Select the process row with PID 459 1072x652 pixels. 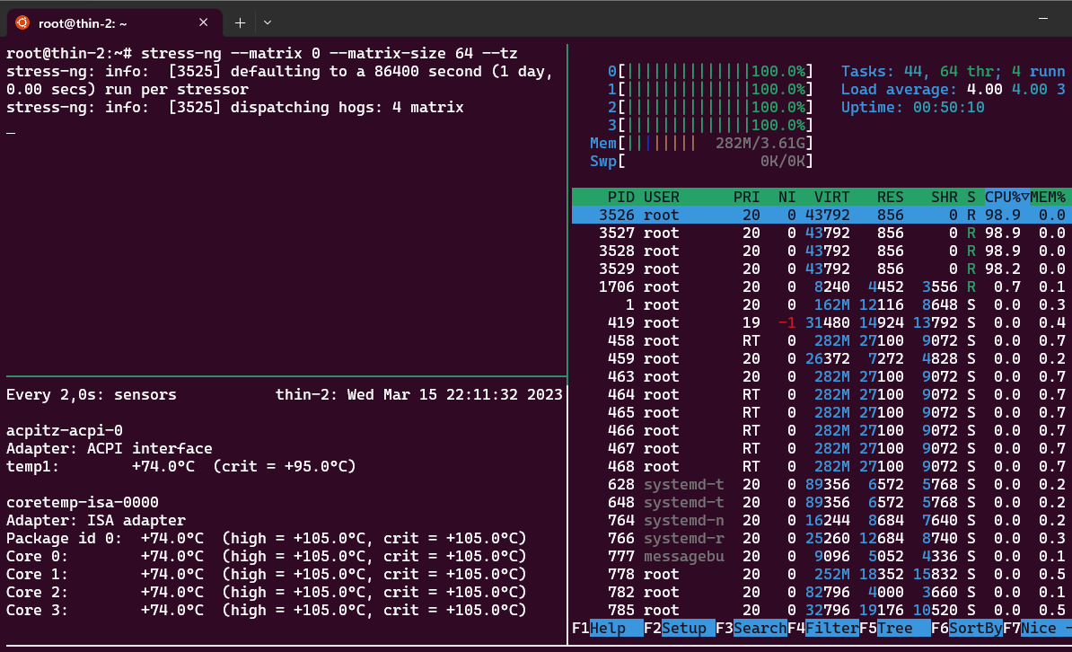click(822, 358)
